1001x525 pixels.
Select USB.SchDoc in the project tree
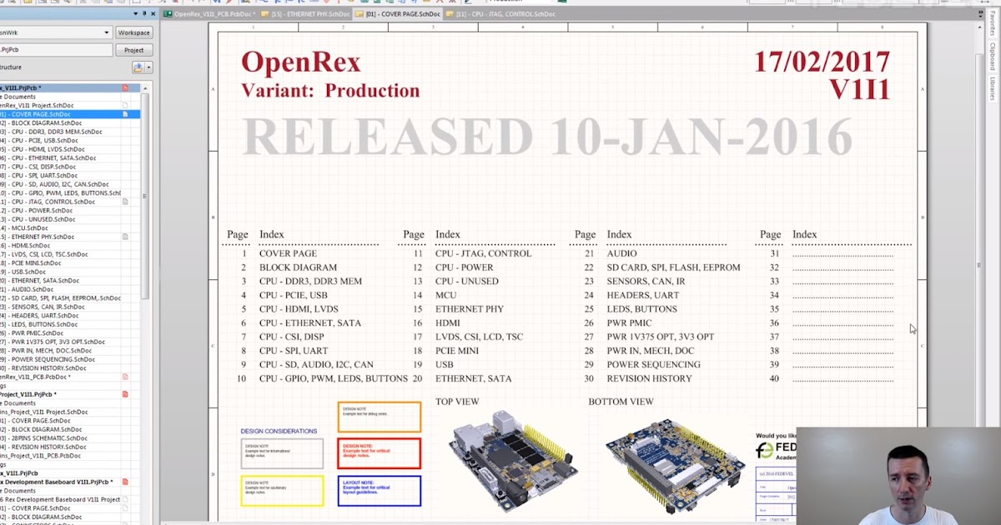(23, 272)
